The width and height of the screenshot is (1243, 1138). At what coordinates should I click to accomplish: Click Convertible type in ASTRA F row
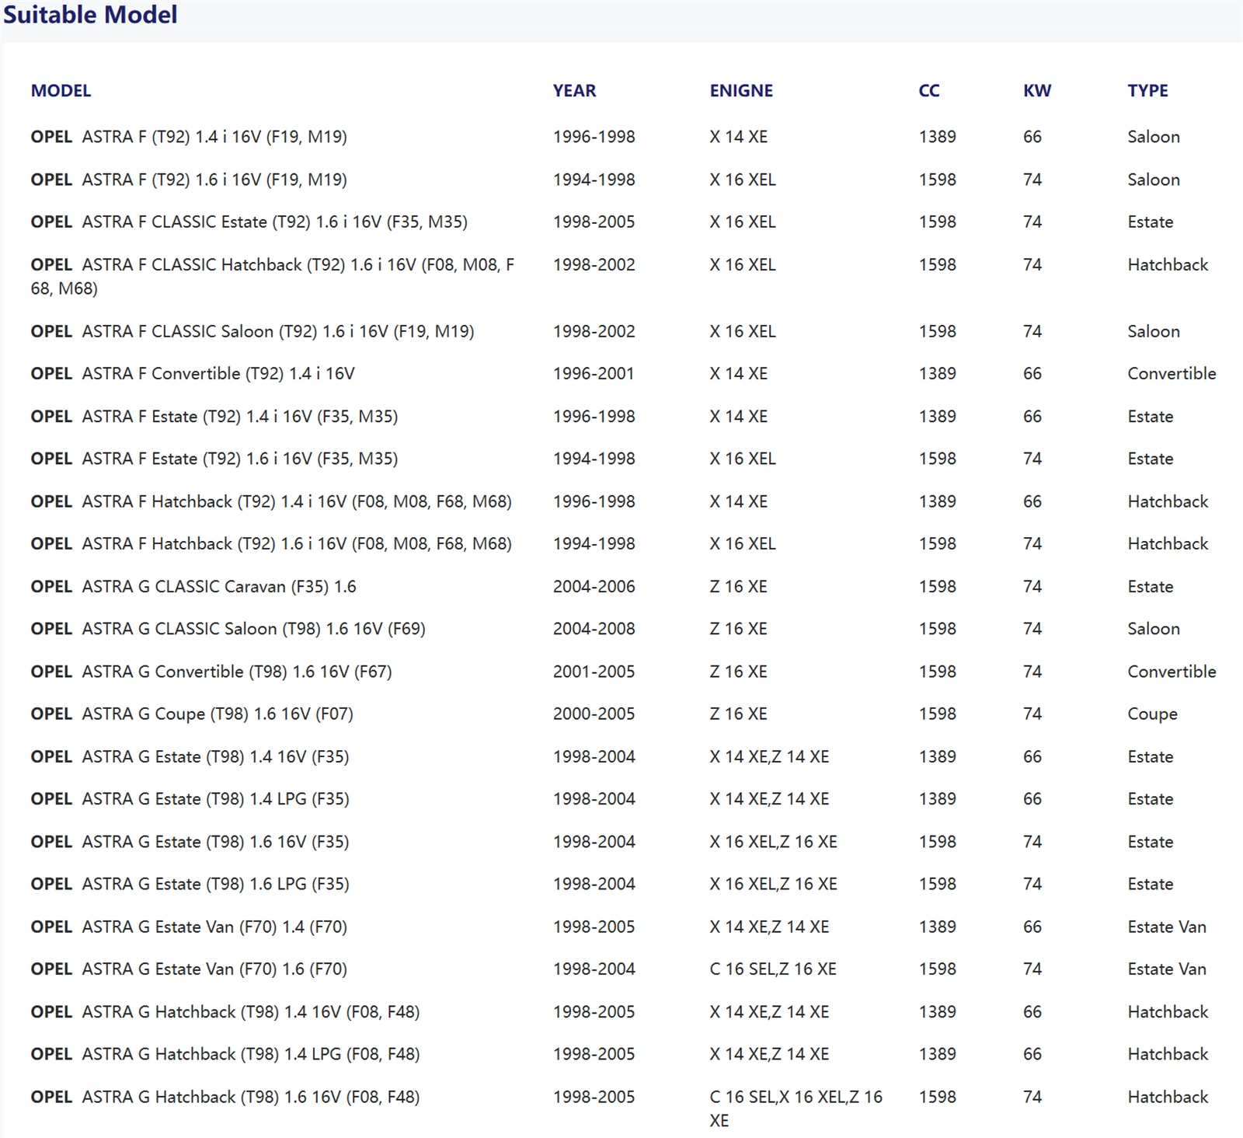click(1172, 373)
